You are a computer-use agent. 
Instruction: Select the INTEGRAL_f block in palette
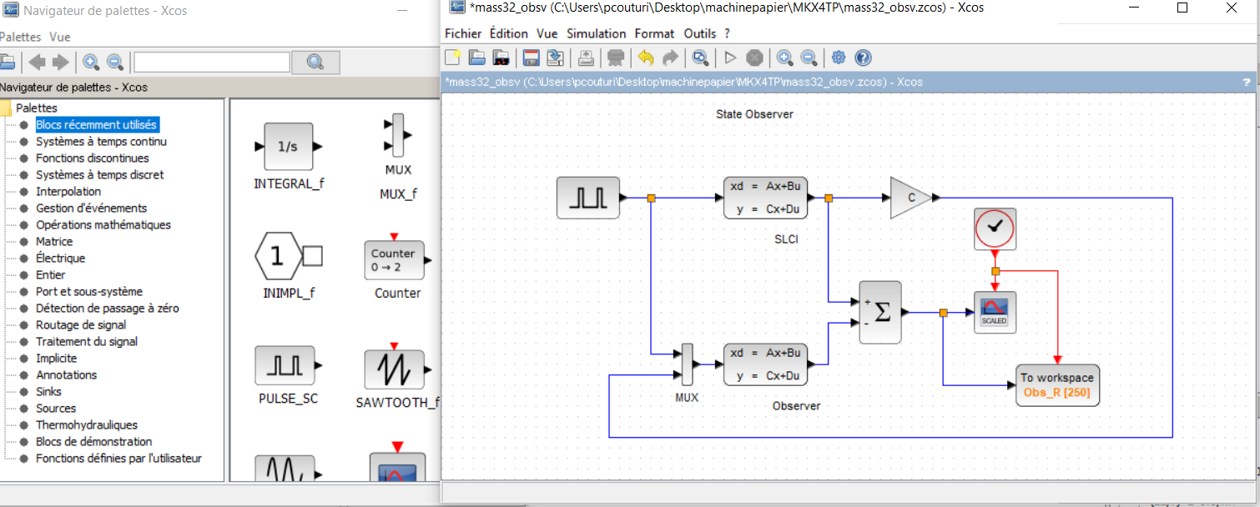point(288,147)
